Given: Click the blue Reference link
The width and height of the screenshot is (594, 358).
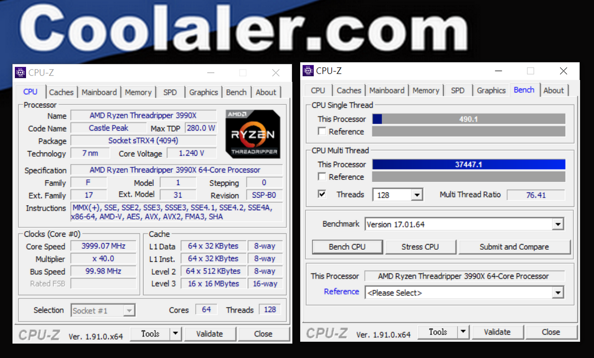Looking at the screenshot, I should click(x=342, y=292).
